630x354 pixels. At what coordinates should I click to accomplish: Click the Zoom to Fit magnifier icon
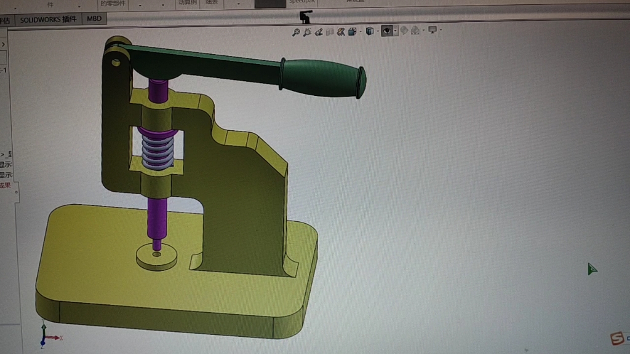296,33
